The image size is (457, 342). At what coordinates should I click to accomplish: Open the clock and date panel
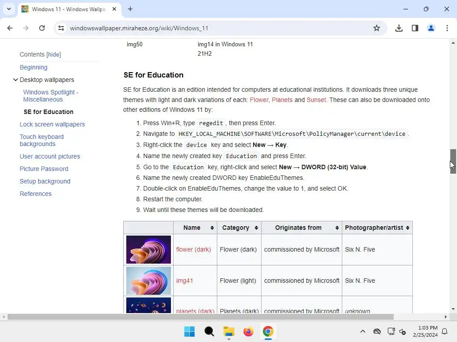tap(425, 331)
